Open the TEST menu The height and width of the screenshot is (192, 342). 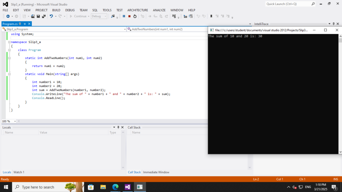120,10
